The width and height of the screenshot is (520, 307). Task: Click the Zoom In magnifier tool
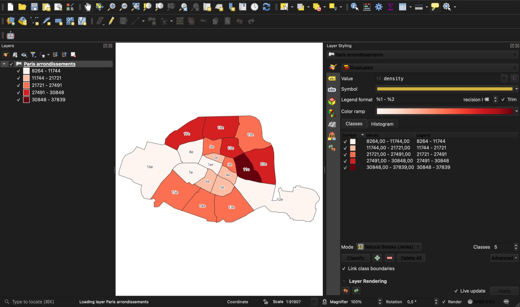point(111,7)
